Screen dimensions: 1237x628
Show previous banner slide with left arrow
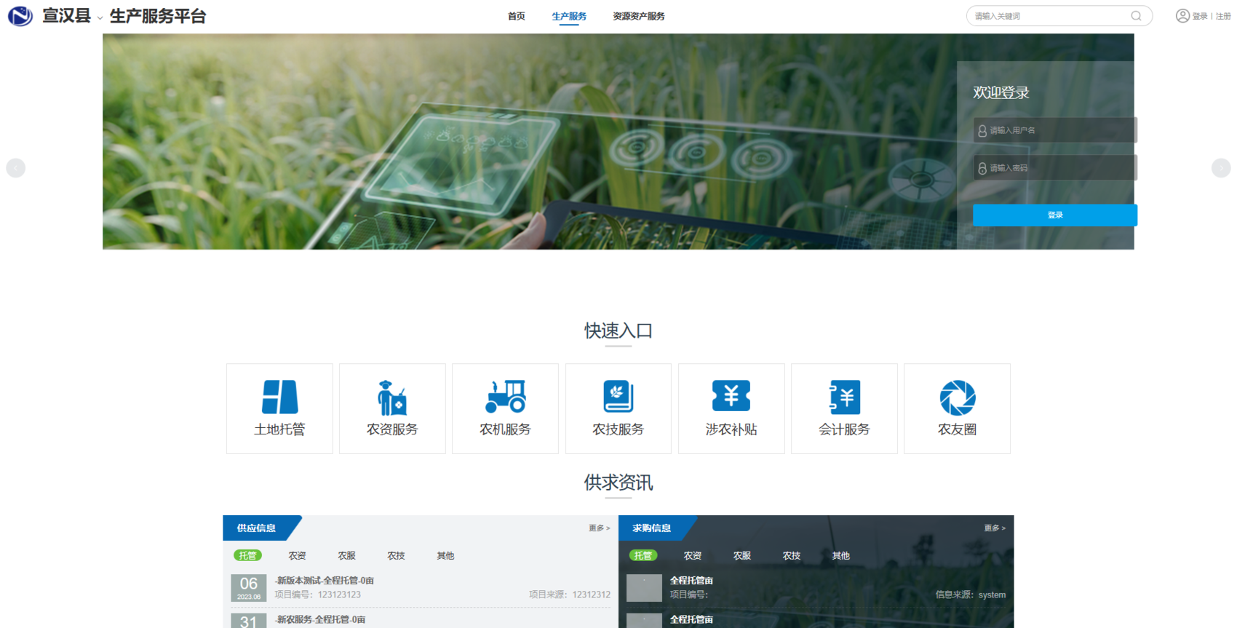(15, 168)
